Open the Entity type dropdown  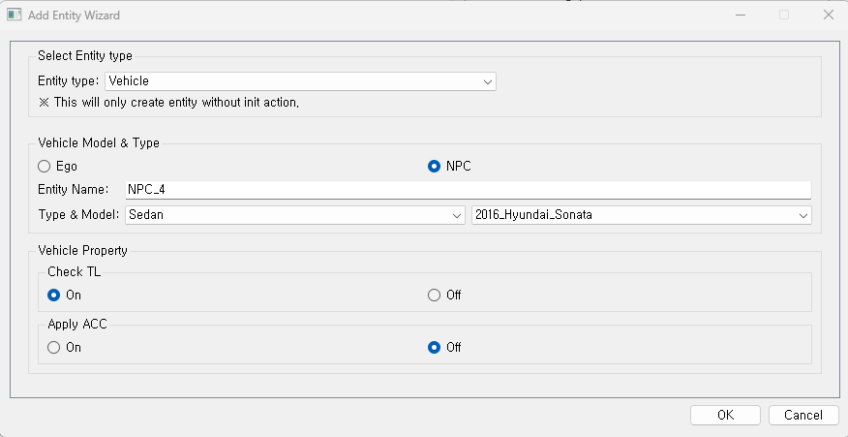pos(300,81)
